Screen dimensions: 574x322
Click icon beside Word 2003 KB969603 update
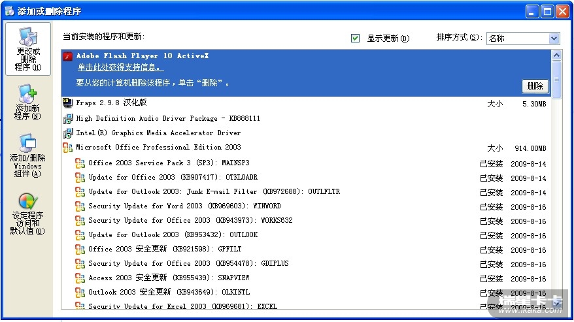(x=80, y=206)
